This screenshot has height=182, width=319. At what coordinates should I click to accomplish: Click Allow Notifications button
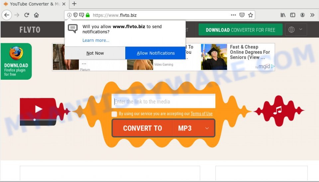pos(156,53)
